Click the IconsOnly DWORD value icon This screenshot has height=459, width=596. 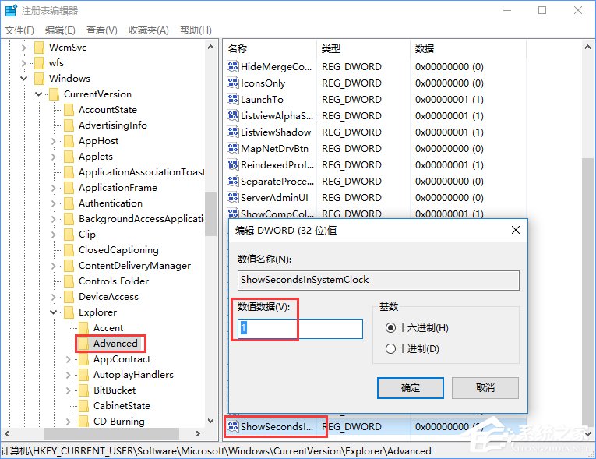coord(232,83)
